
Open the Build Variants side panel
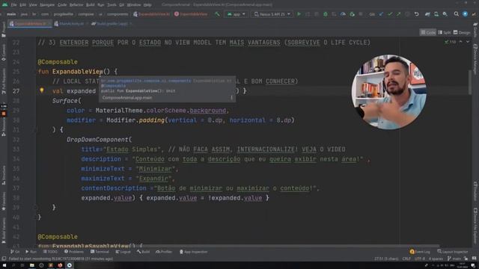point(4,231)
